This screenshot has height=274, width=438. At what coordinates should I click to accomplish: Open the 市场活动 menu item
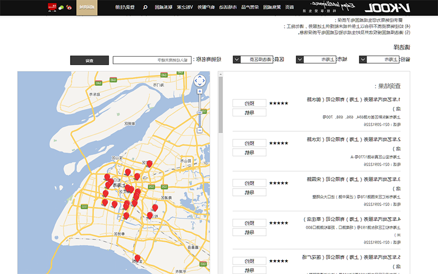[x=228, y=7]
